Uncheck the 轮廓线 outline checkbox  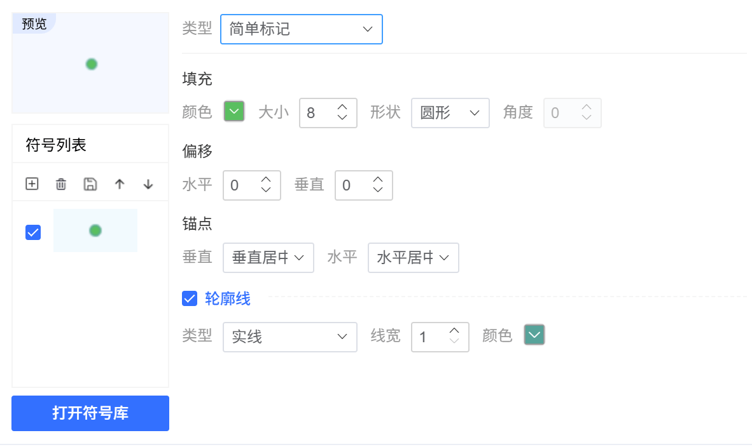pos(190,298)
